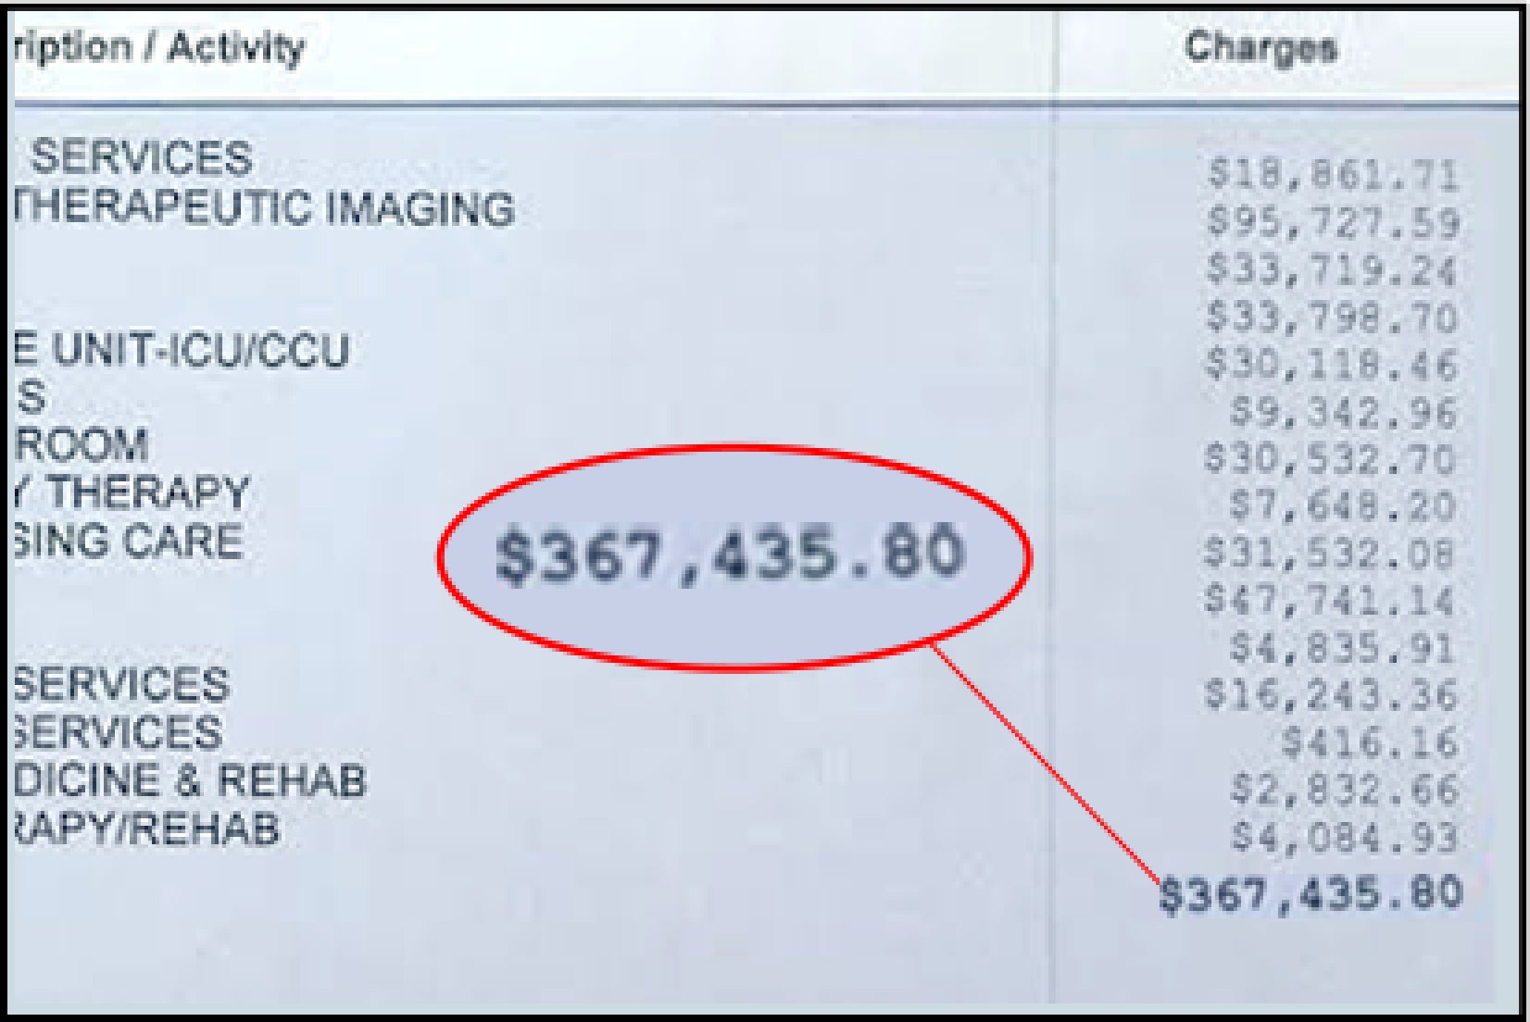The width and height of the screenshot is (1530, 1022).
Task: Click the UNIT-ICU/CCU line description
Action: coord(182,351)
